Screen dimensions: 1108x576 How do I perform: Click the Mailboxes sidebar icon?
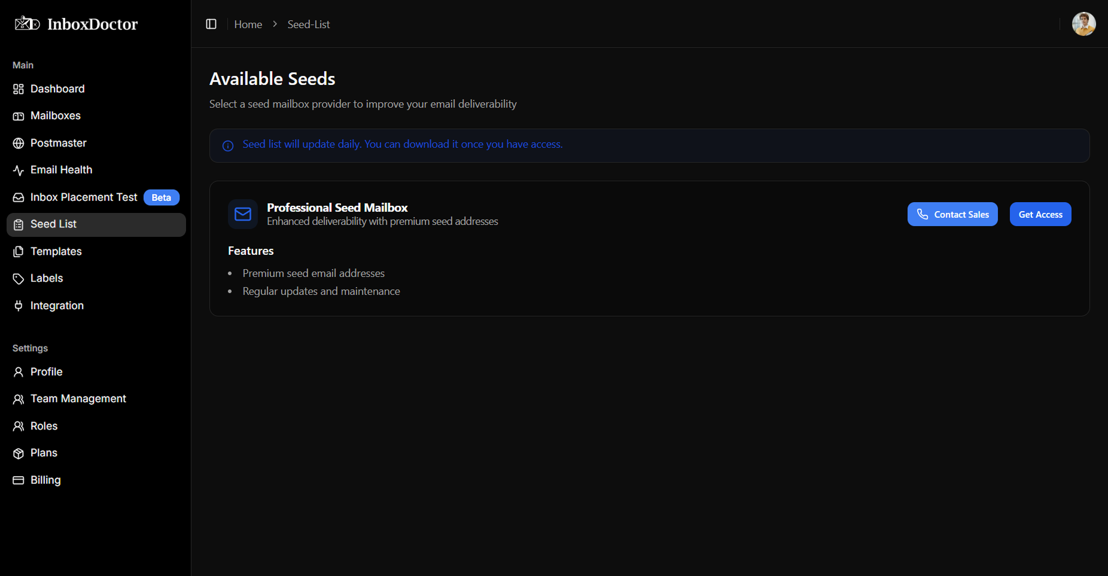pyautogui.click(x=19, y=116)
